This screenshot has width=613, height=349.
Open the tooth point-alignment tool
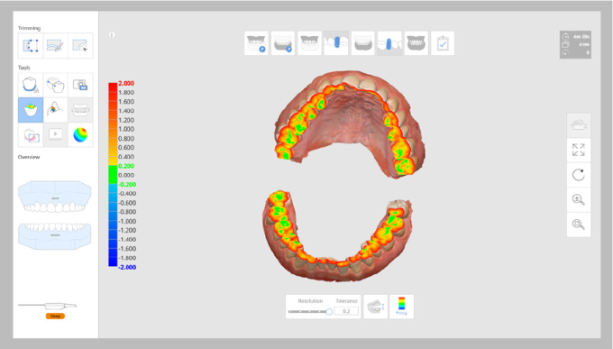point(55,85)
